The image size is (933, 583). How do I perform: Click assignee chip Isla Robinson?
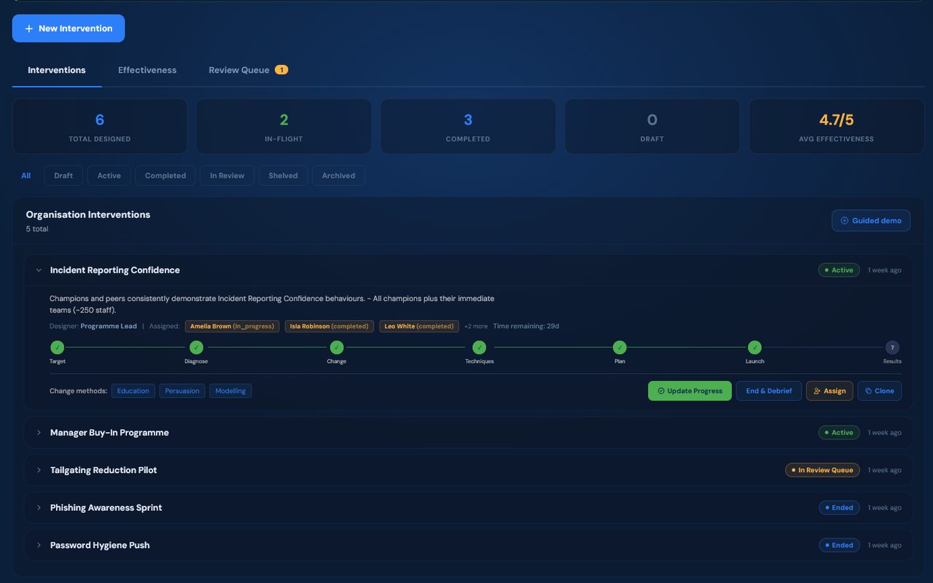(x=329, y=326)
